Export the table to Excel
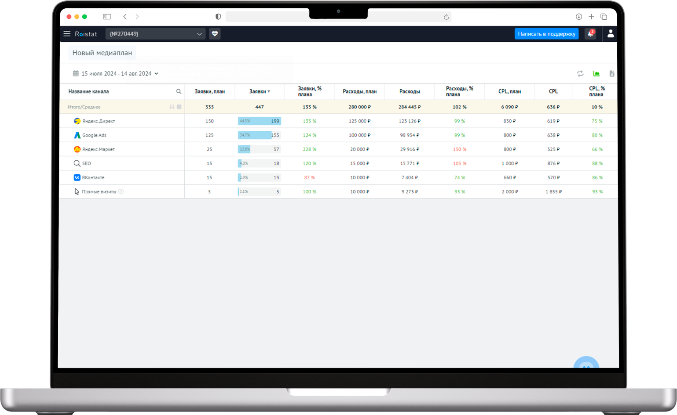 611,74
